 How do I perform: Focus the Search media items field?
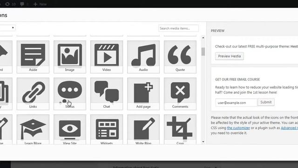coord(178,28)
